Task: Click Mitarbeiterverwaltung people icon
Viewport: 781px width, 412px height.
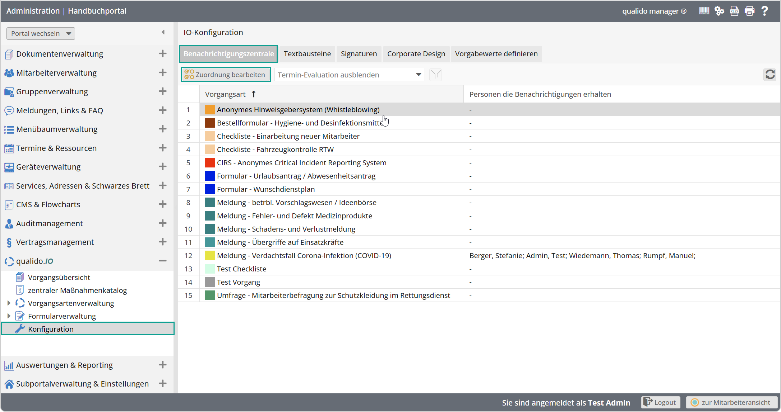Action: pos(9,73)
